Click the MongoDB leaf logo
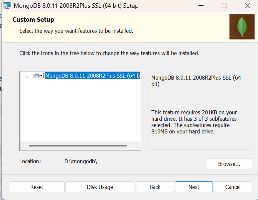The width and height of the screenshot is (258, 200). pyautogui.click(x=242, y=27)
